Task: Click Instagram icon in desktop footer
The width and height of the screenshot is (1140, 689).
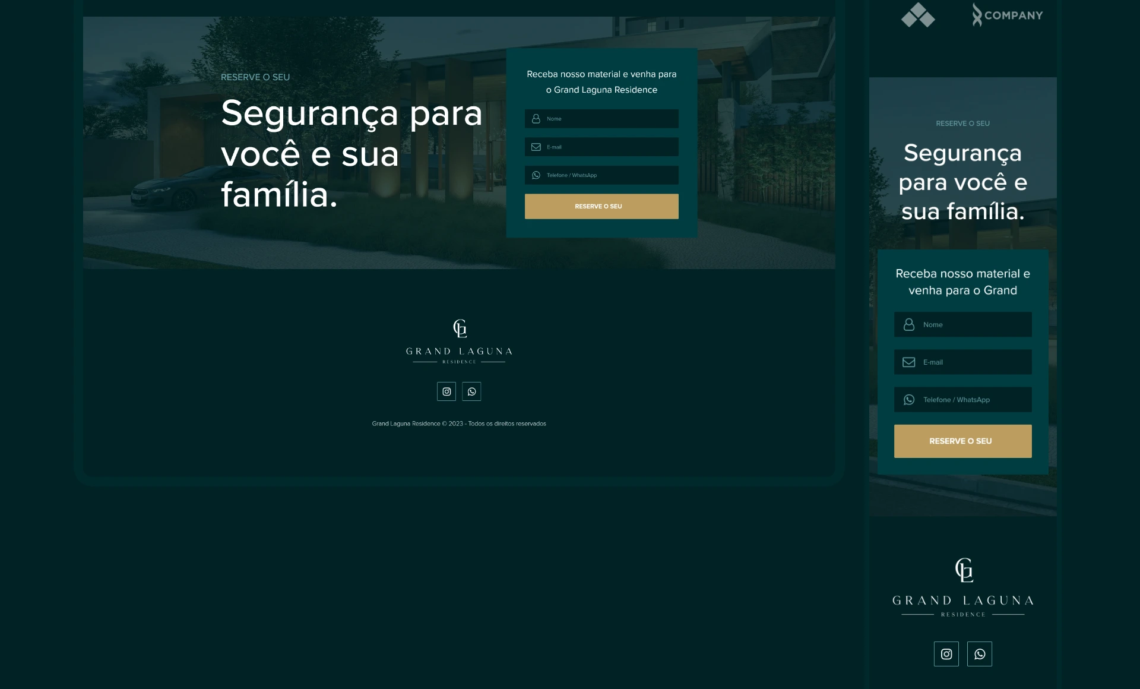Action: pos(446,391)
